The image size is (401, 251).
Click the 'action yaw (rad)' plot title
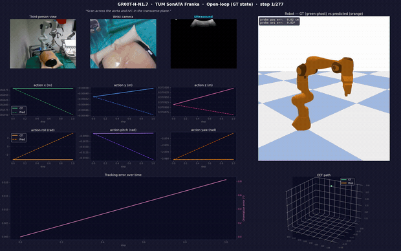[x=203, y=130]
